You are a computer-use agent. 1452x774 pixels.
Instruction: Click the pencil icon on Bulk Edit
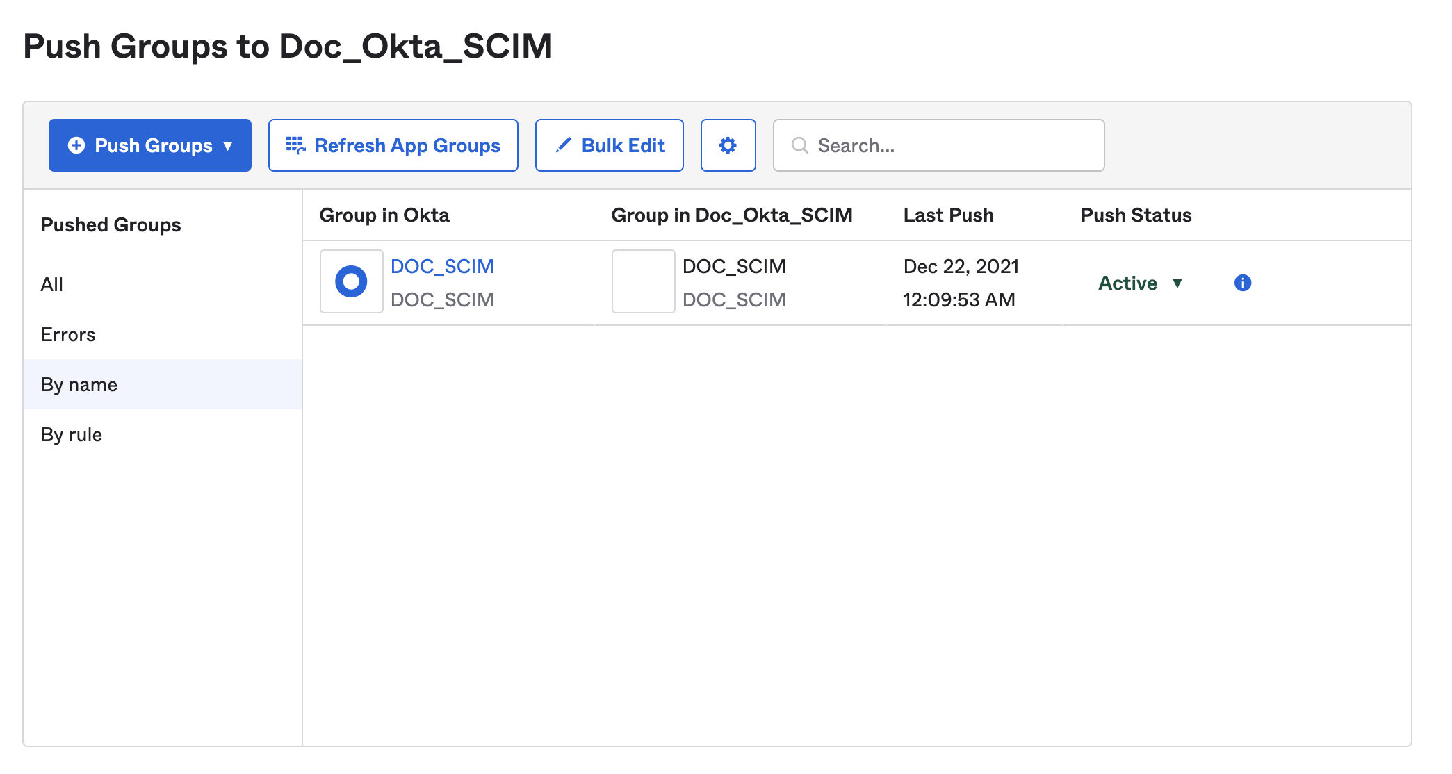(x=564, y=145)
